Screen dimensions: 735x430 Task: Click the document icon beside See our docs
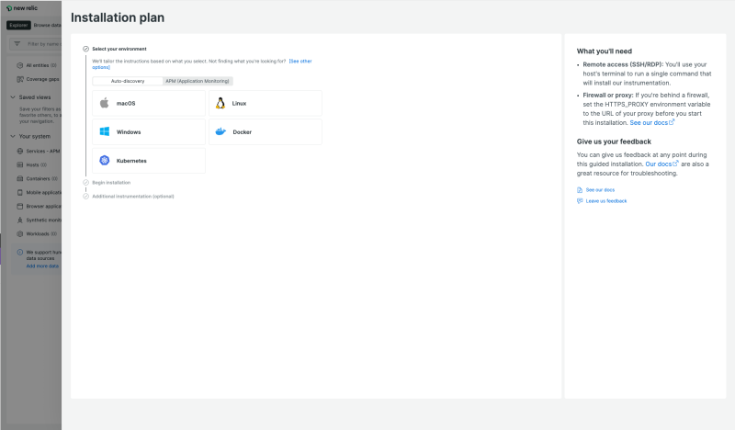tap(580, 190)
